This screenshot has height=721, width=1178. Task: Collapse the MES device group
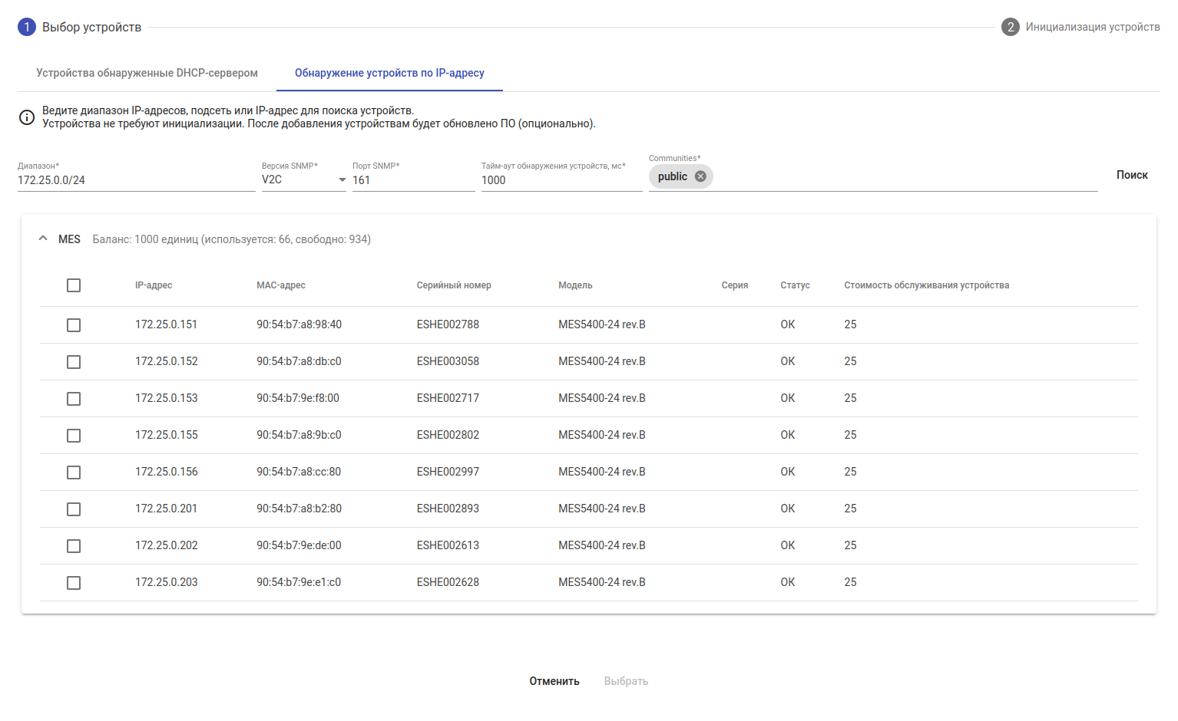tap(43, 239)
